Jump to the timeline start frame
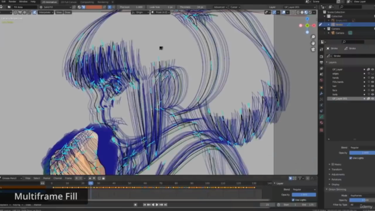The height and width of the screenshot is (211, 375). coord(145,205)
